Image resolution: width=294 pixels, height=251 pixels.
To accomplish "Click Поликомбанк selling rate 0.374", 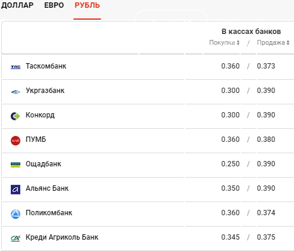I will (266, 213).
